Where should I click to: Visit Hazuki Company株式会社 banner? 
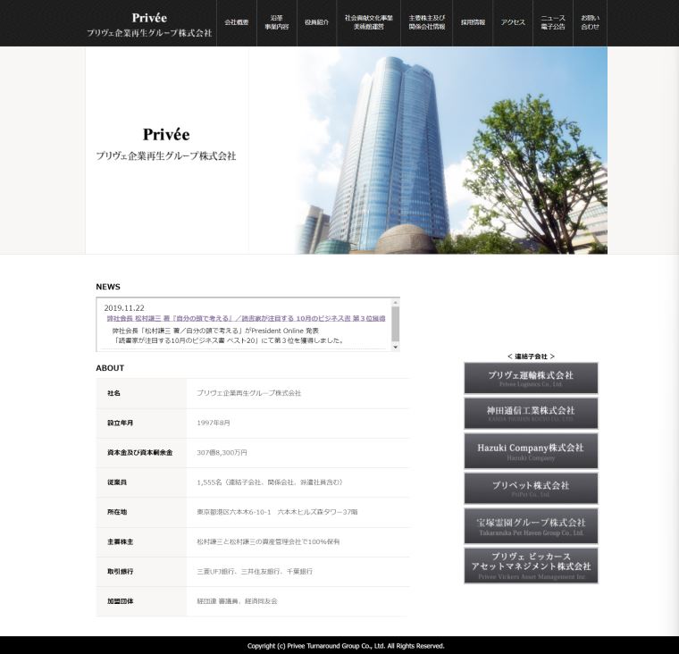point(531,450)
